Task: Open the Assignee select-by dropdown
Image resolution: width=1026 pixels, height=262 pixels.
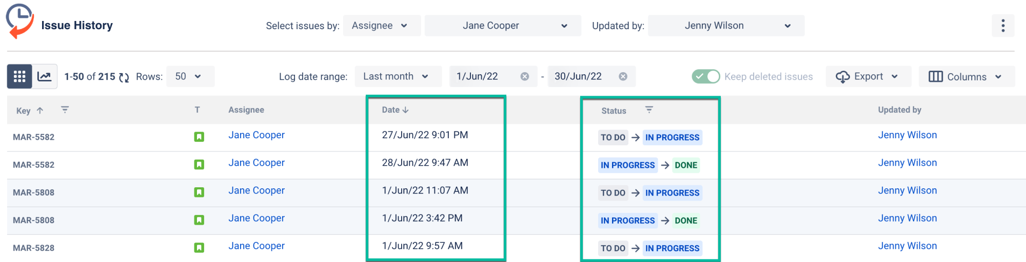Action: [382, 26]
